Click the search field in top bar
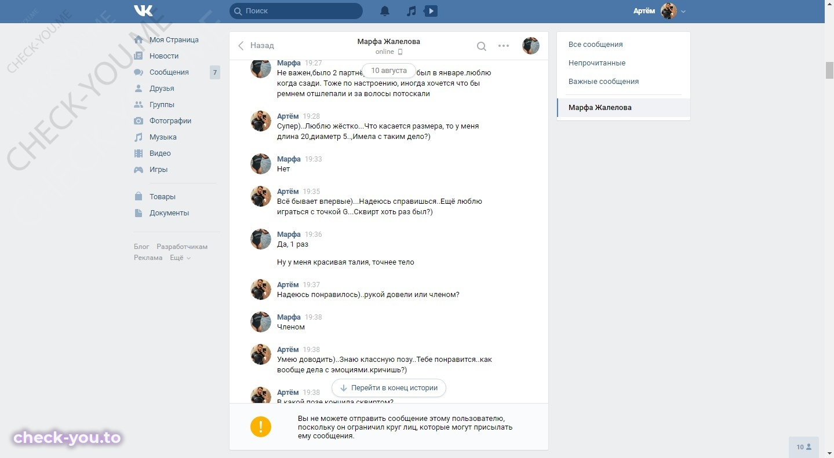Screen dimensions: 834x458 (296, 11)
